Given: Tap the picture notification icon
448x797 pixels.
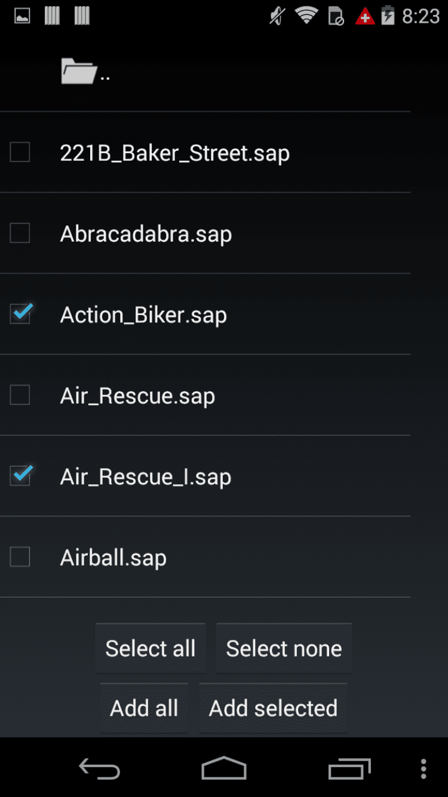Looking at the screenshot, I should pos(22,16).
